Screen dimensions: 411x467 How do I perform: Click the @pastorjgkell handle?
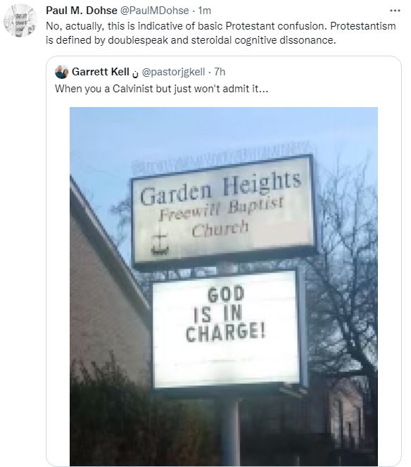click(x=173, y=72)
